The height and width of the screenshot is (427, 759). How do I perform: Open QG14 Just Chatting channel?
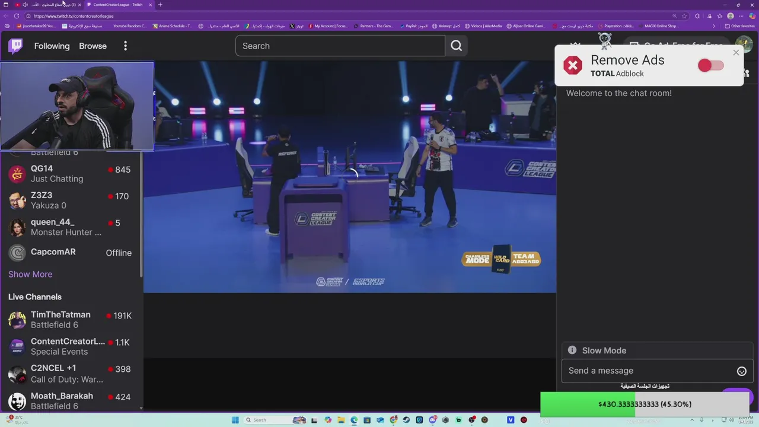pyautogui.click(x=71, y=174)
